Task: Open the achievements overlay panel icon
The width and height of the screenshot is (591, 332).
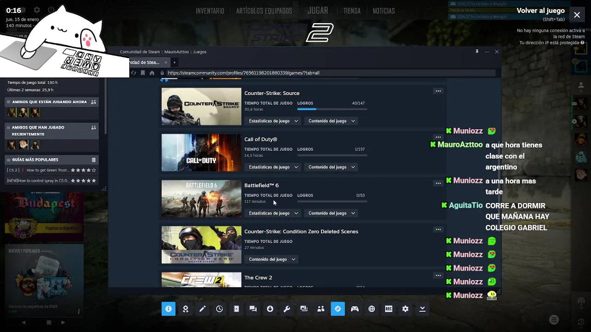Action: tap(186, 309)
